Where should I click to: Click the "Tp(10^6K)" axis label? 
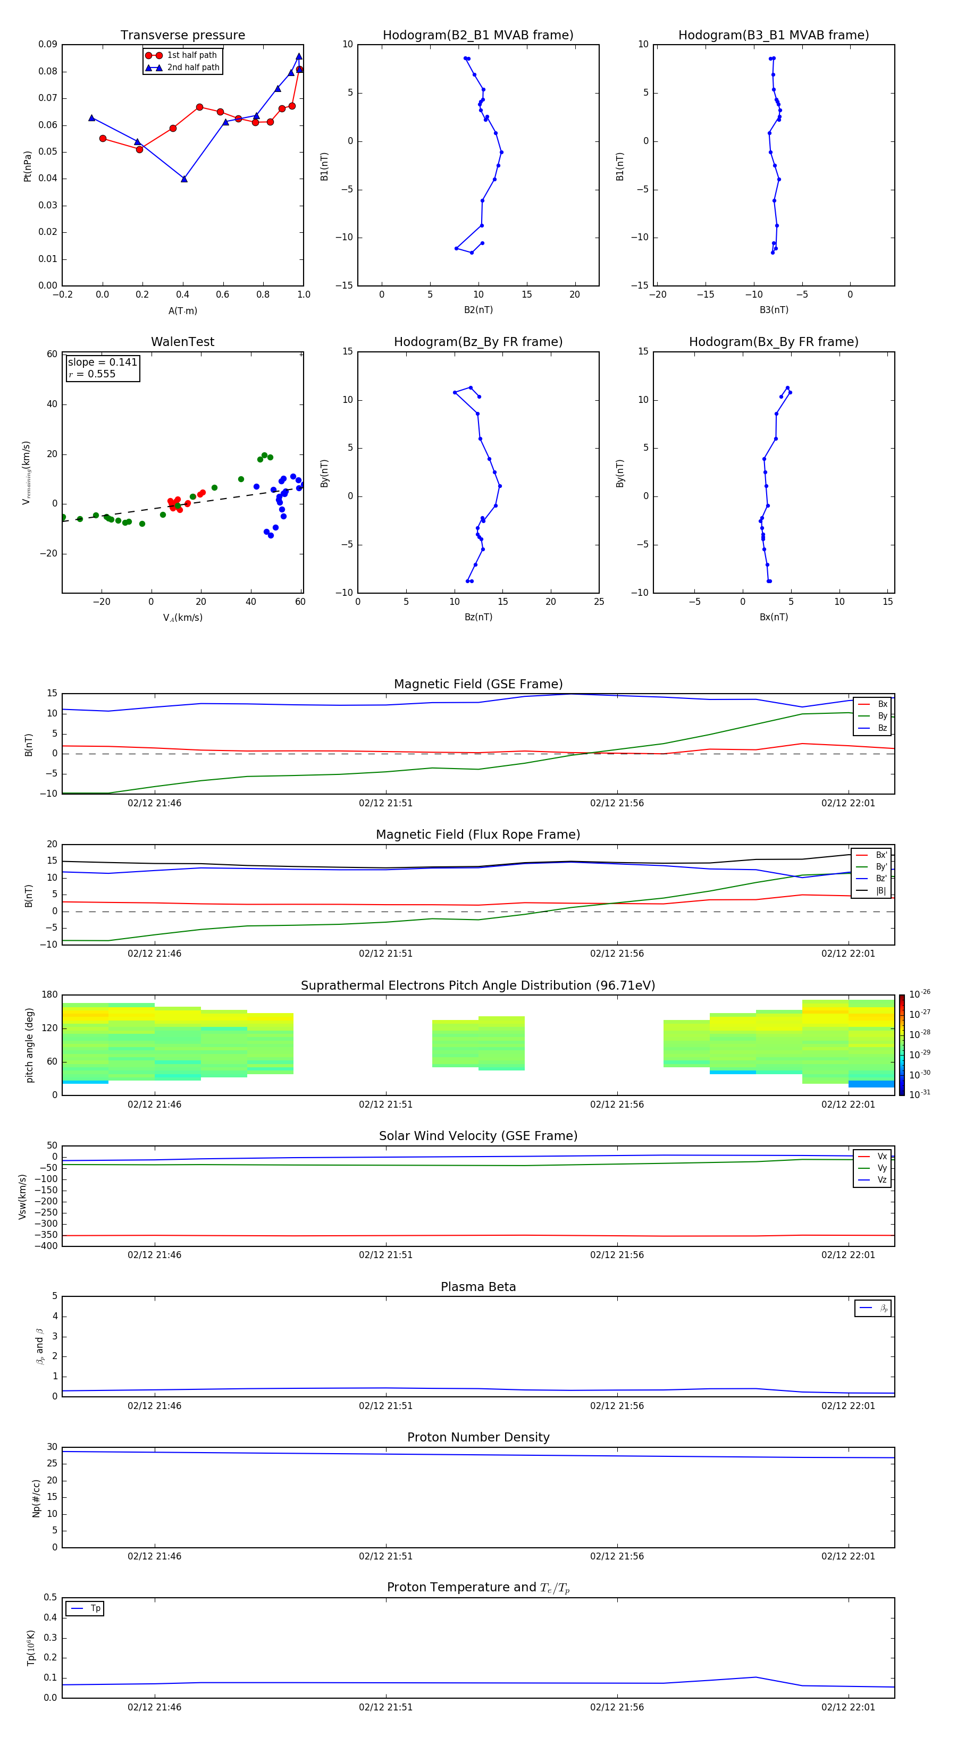coord(31,1648)
